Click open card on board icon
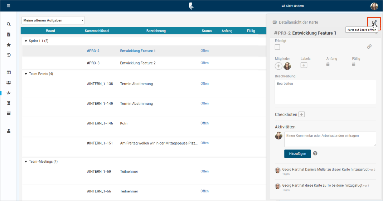Image resolution: width=383 pixels, height=201 pixels. pos(374,23)
